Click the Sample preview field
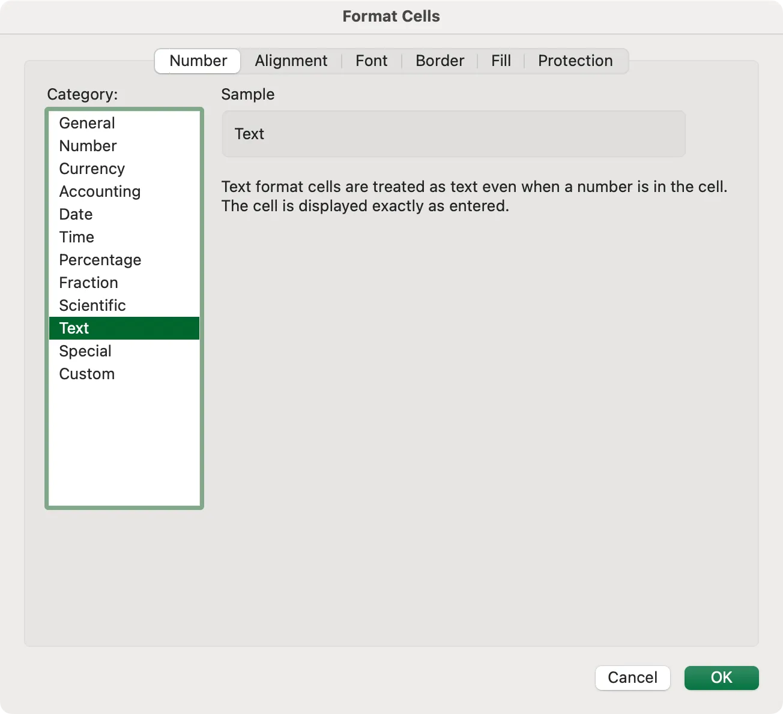 pos(453,134)
